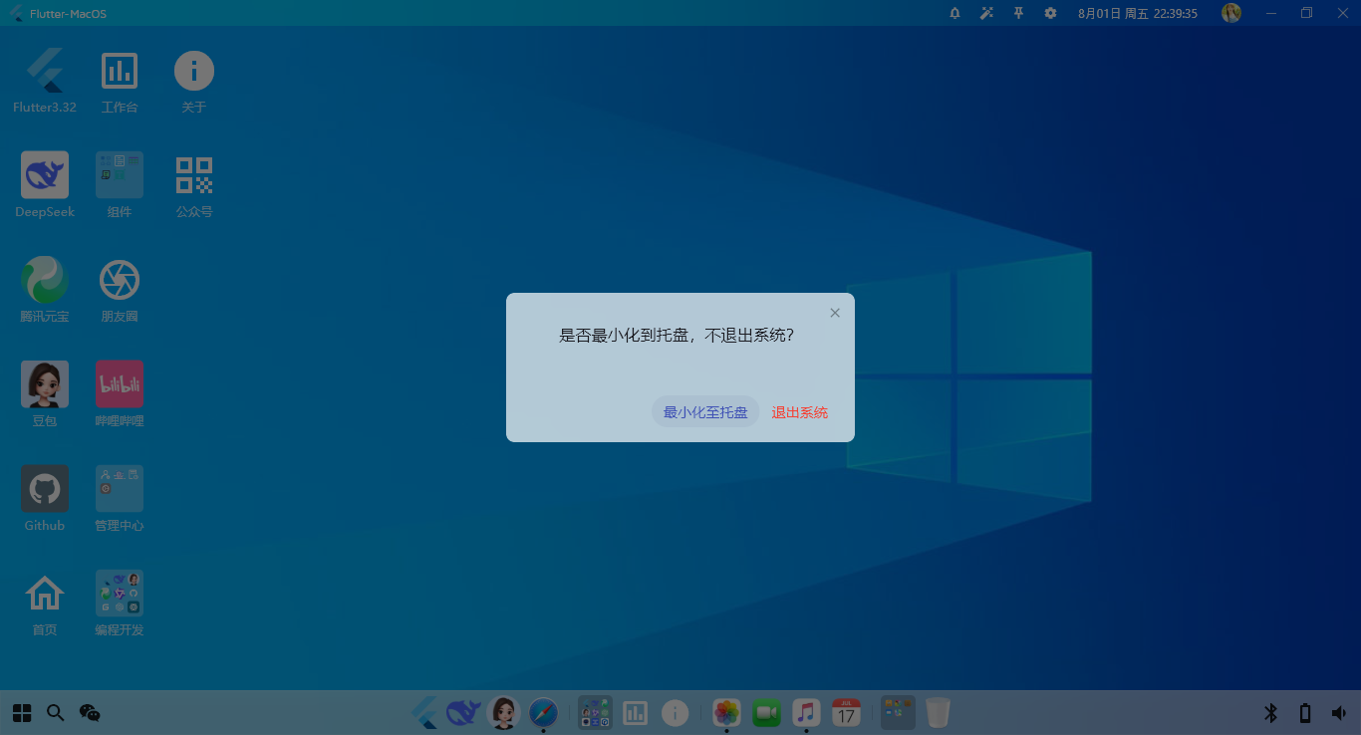Launch 腾讯元宝 from the desktop
The image size is (1361, 735).
[45, 291]
